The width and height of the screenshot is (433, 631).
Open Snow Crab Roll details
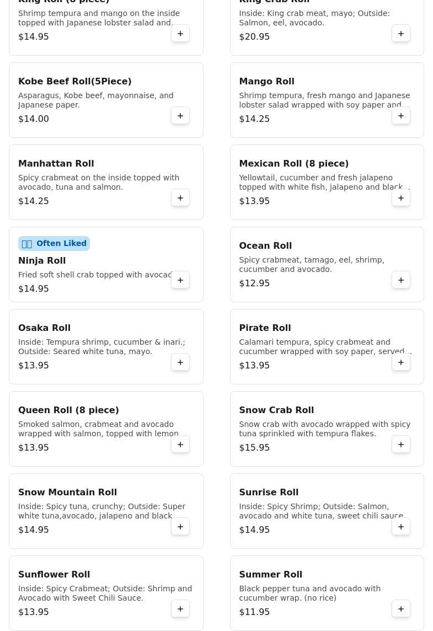pos(276,410)
